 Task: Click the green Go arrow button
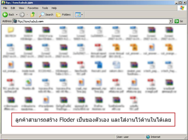coord(179,21)
